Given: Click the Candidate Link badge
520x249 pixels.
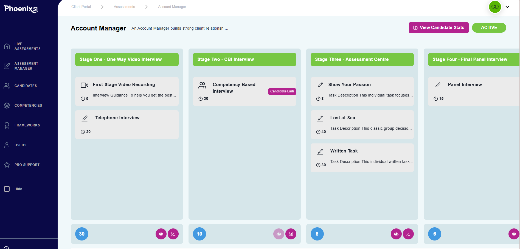Looking at the screenshot, I should pyautogui.click(x=282, y=92).
